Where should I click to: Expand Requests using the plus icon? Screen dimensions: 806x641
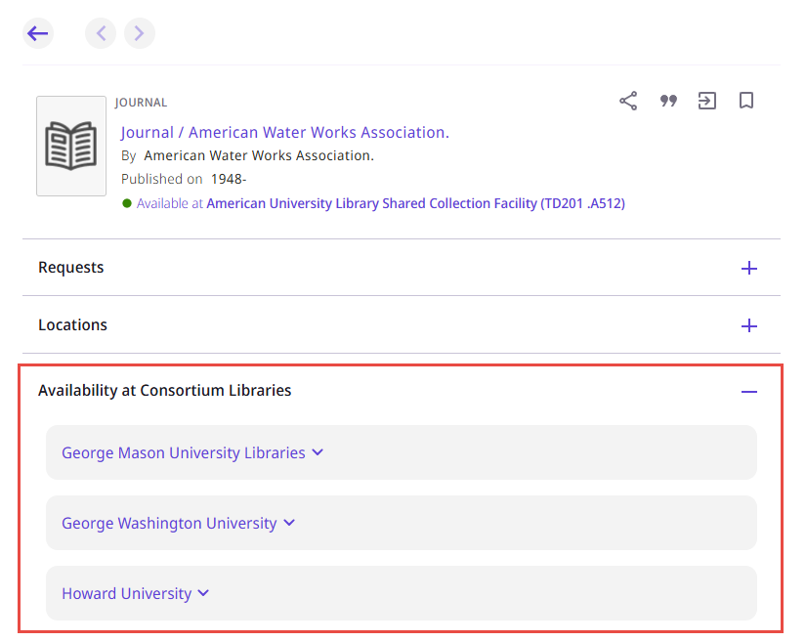coord(749,268)
